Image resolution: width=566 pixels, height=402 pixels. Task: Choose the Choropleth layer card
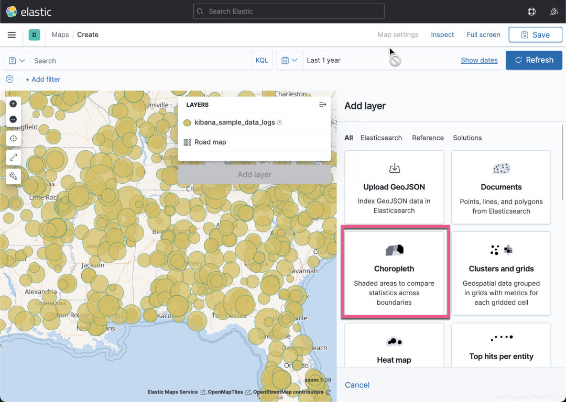pos(394,273)
